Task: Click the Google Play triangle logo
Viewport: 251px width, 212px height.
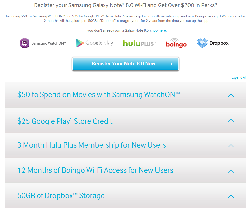Action: 80,43
